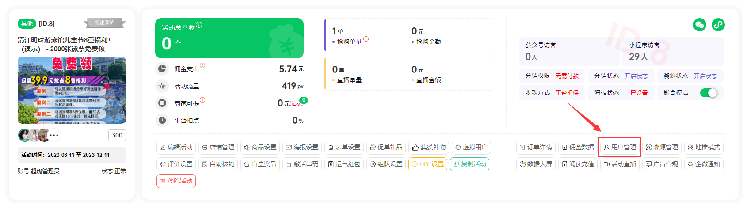This screenshot has width=743, height=209.
Task: Click the 活动流量 pulse icon
Action: point(162,86)
